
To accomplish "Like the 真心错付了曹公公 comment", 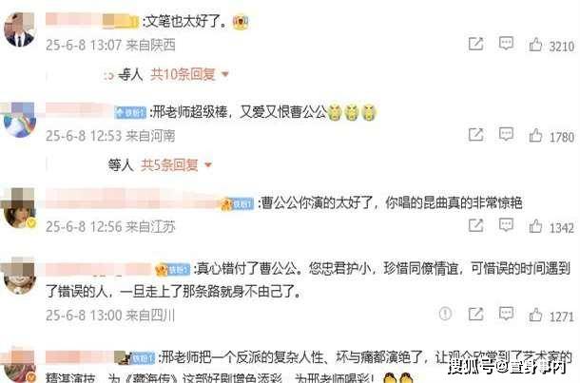I will [x=535, y=316].
